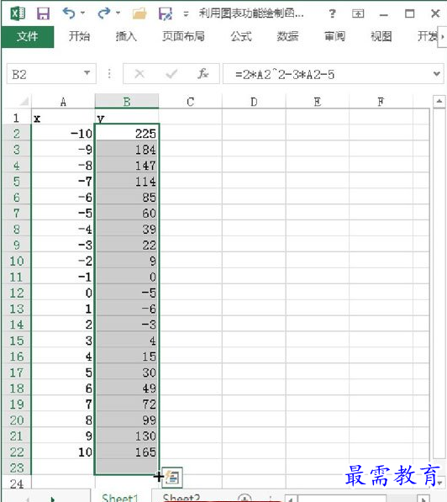Select column A header
The height and width of the screenshot is (502, 447).
[63, 102]
